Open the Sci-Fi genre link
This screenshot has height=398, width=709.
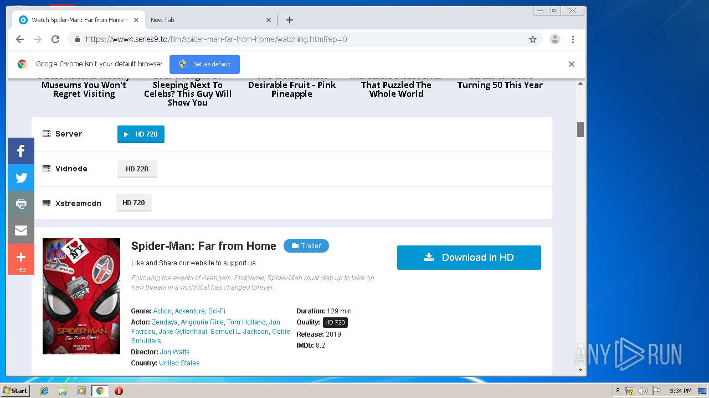pyautogui.click(x=217, y=311)
